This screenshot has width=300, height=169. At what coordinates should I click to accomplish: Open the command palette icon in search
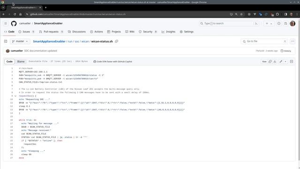pos(256,23)
